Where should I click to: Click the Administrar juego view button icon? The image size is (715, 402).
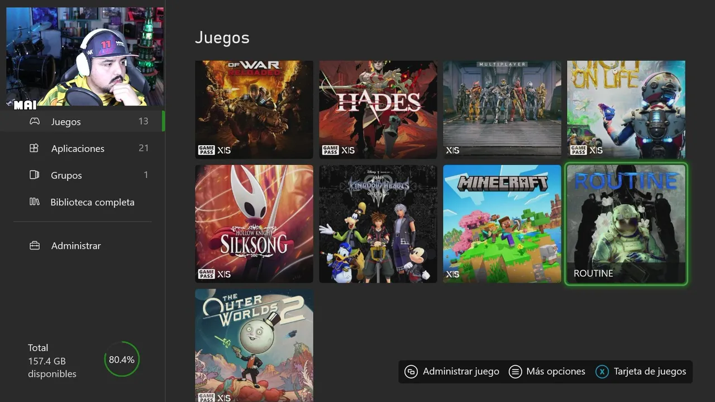tap(411, 372)
